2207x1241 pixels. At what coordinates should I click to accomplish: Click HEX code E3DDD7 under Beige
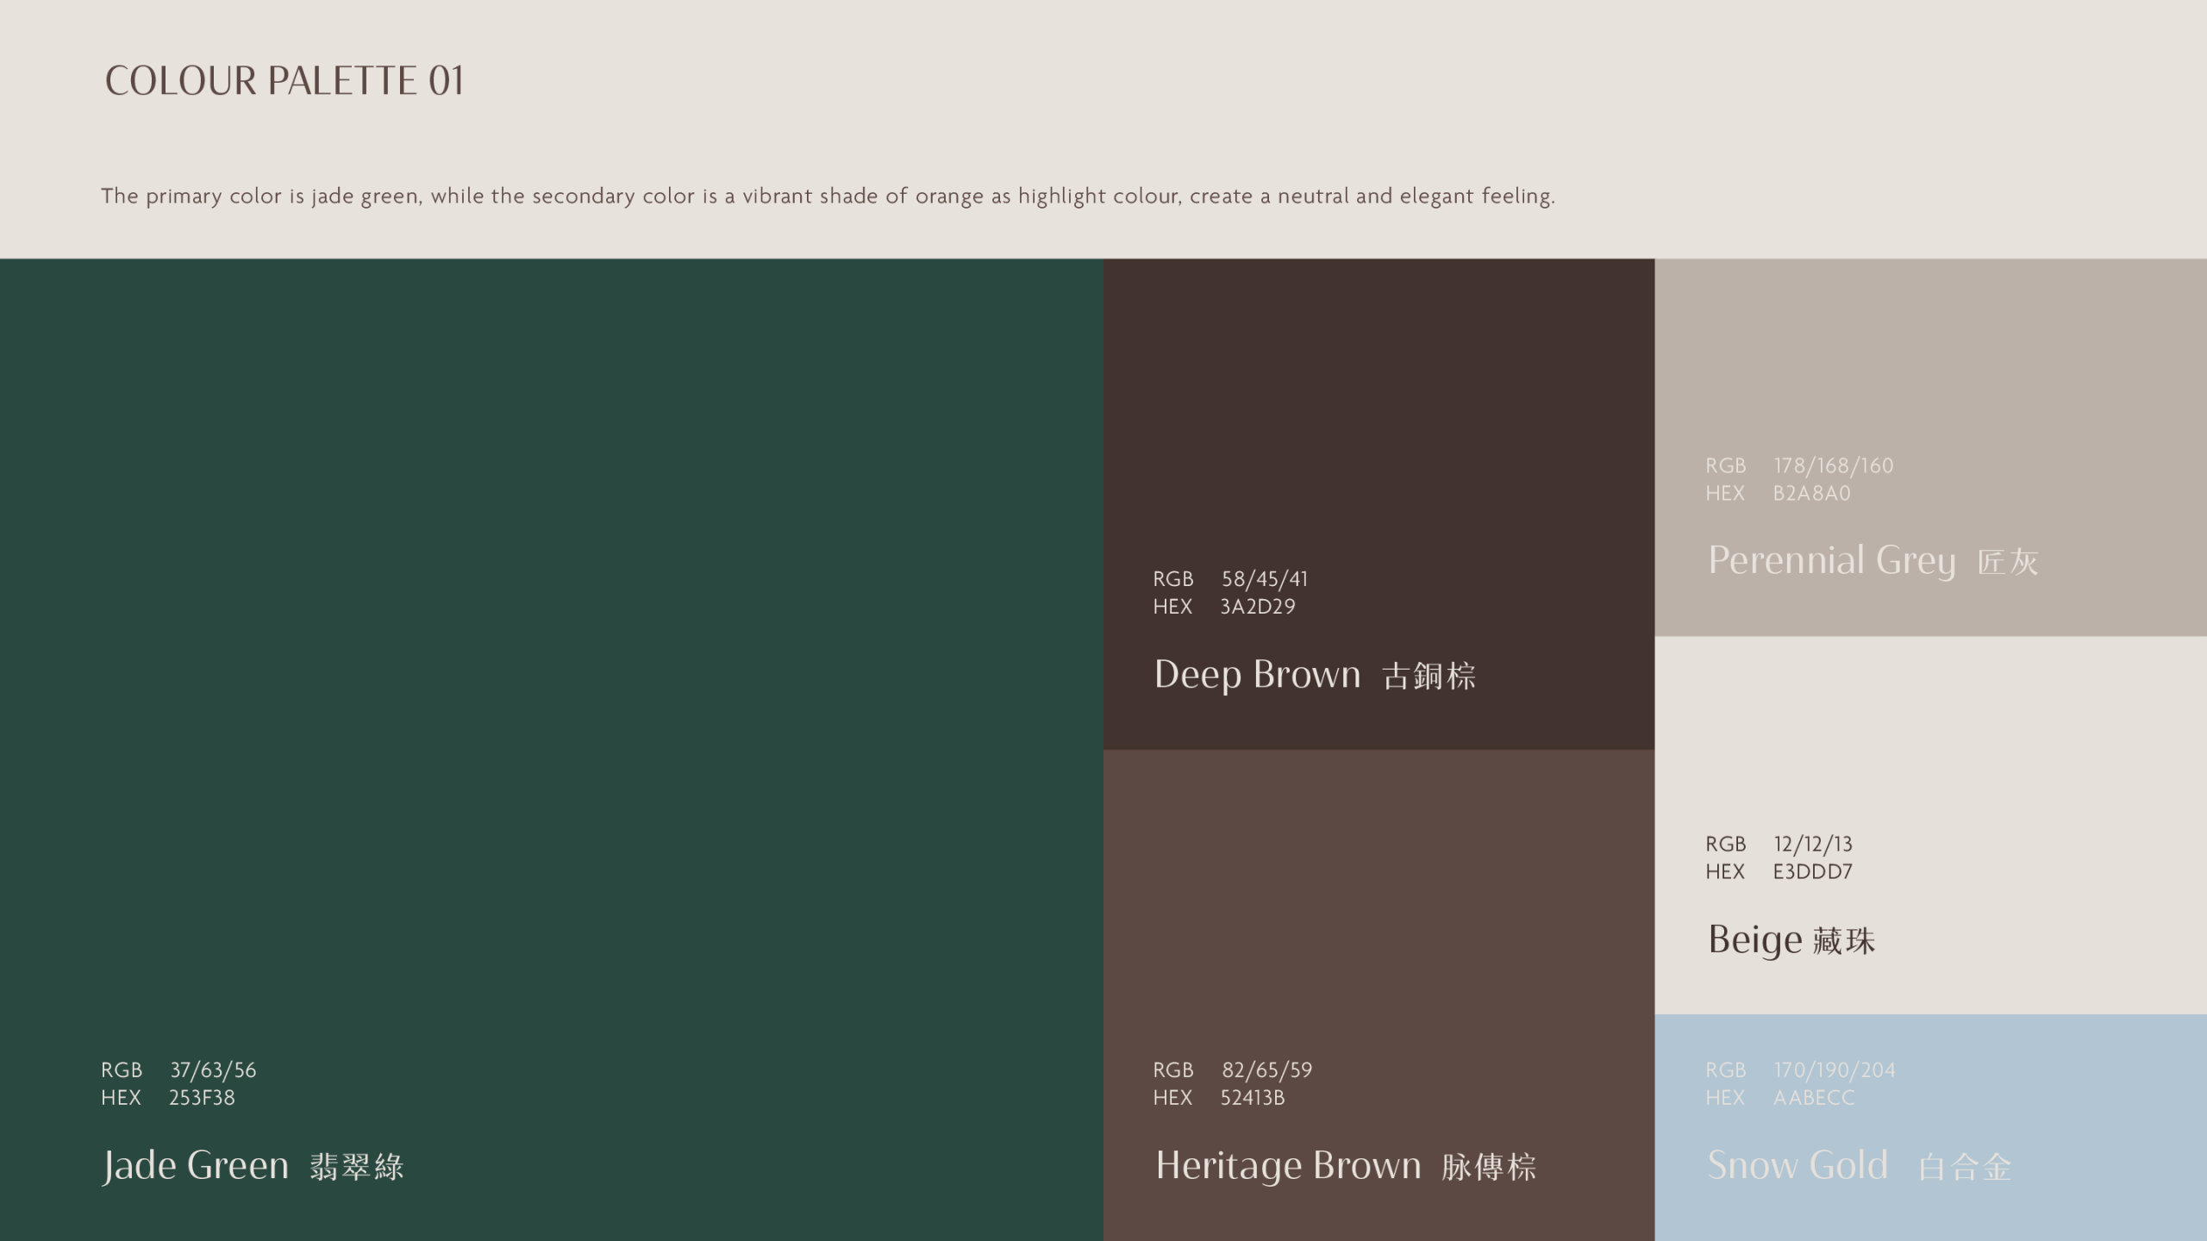(1812, 872)
